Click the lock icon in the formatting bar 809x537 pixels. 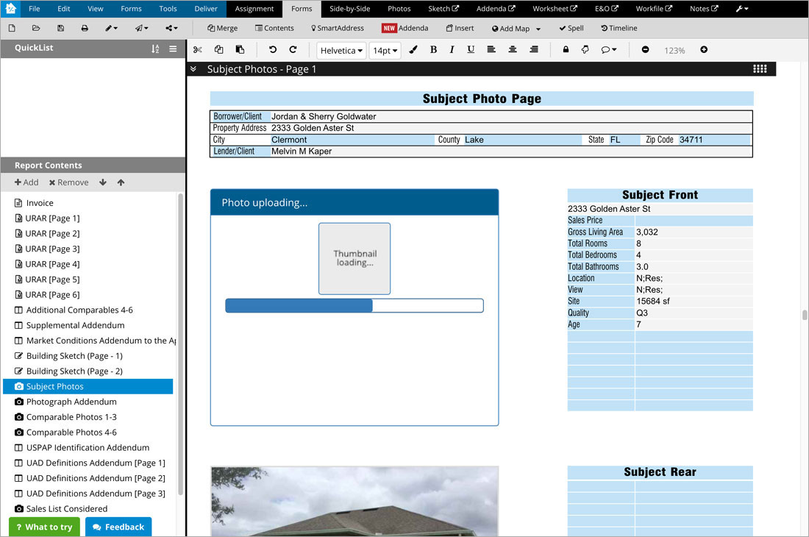coord(565,49)
